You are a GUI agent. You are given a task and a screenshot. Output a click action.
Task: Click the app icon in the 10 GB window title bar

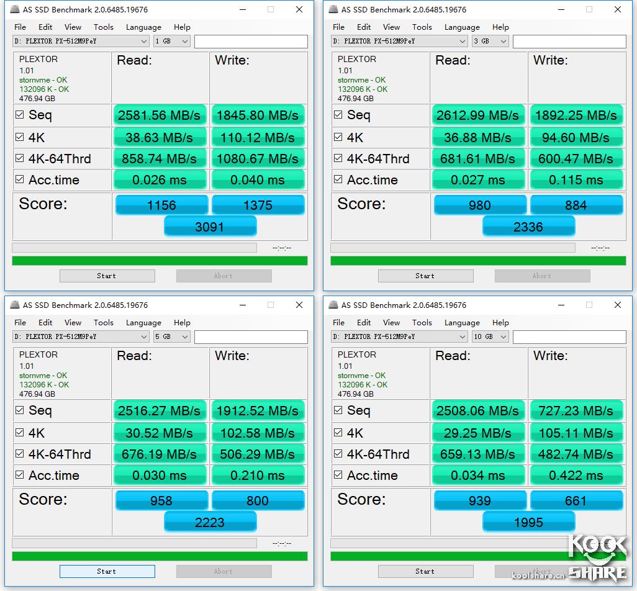click(333, 305)
